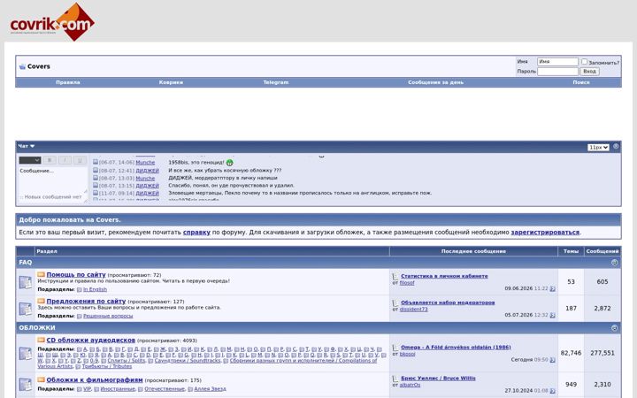Collapse the FAQ category
The image size is (637, 398).
614,263
